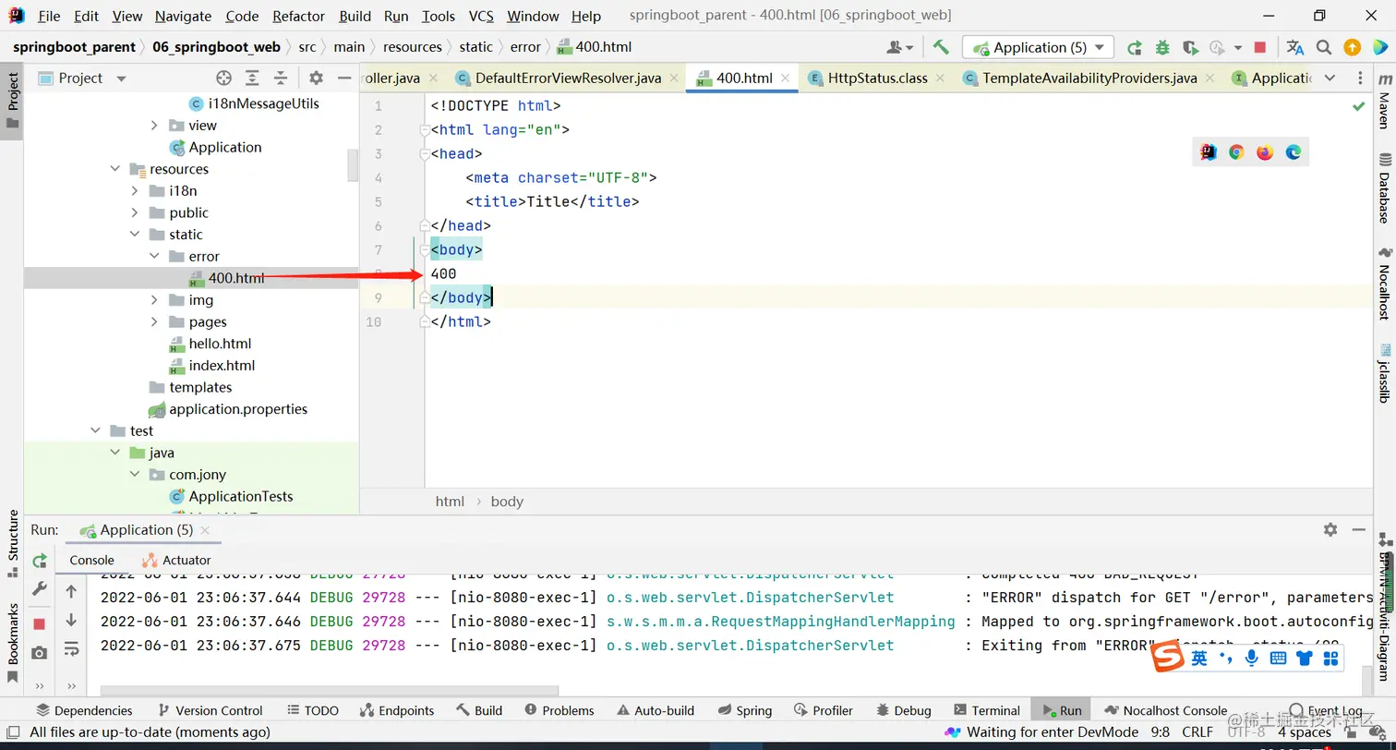This screenshot has height=750, width=1396.
Task: Open 400.html in Chrome
Action: click(x=1236, y=152)
